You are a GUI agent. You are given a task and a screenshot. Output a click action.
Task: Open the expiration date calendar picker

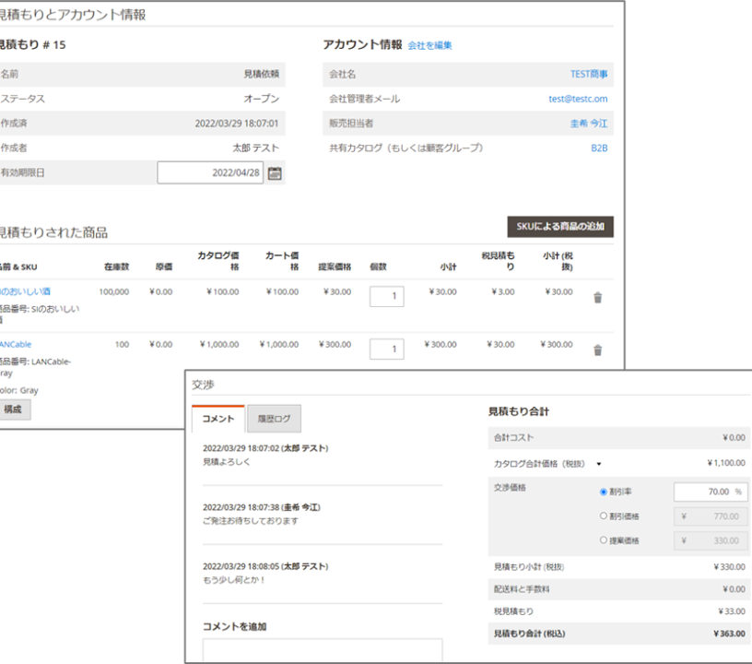coord(275,173)
